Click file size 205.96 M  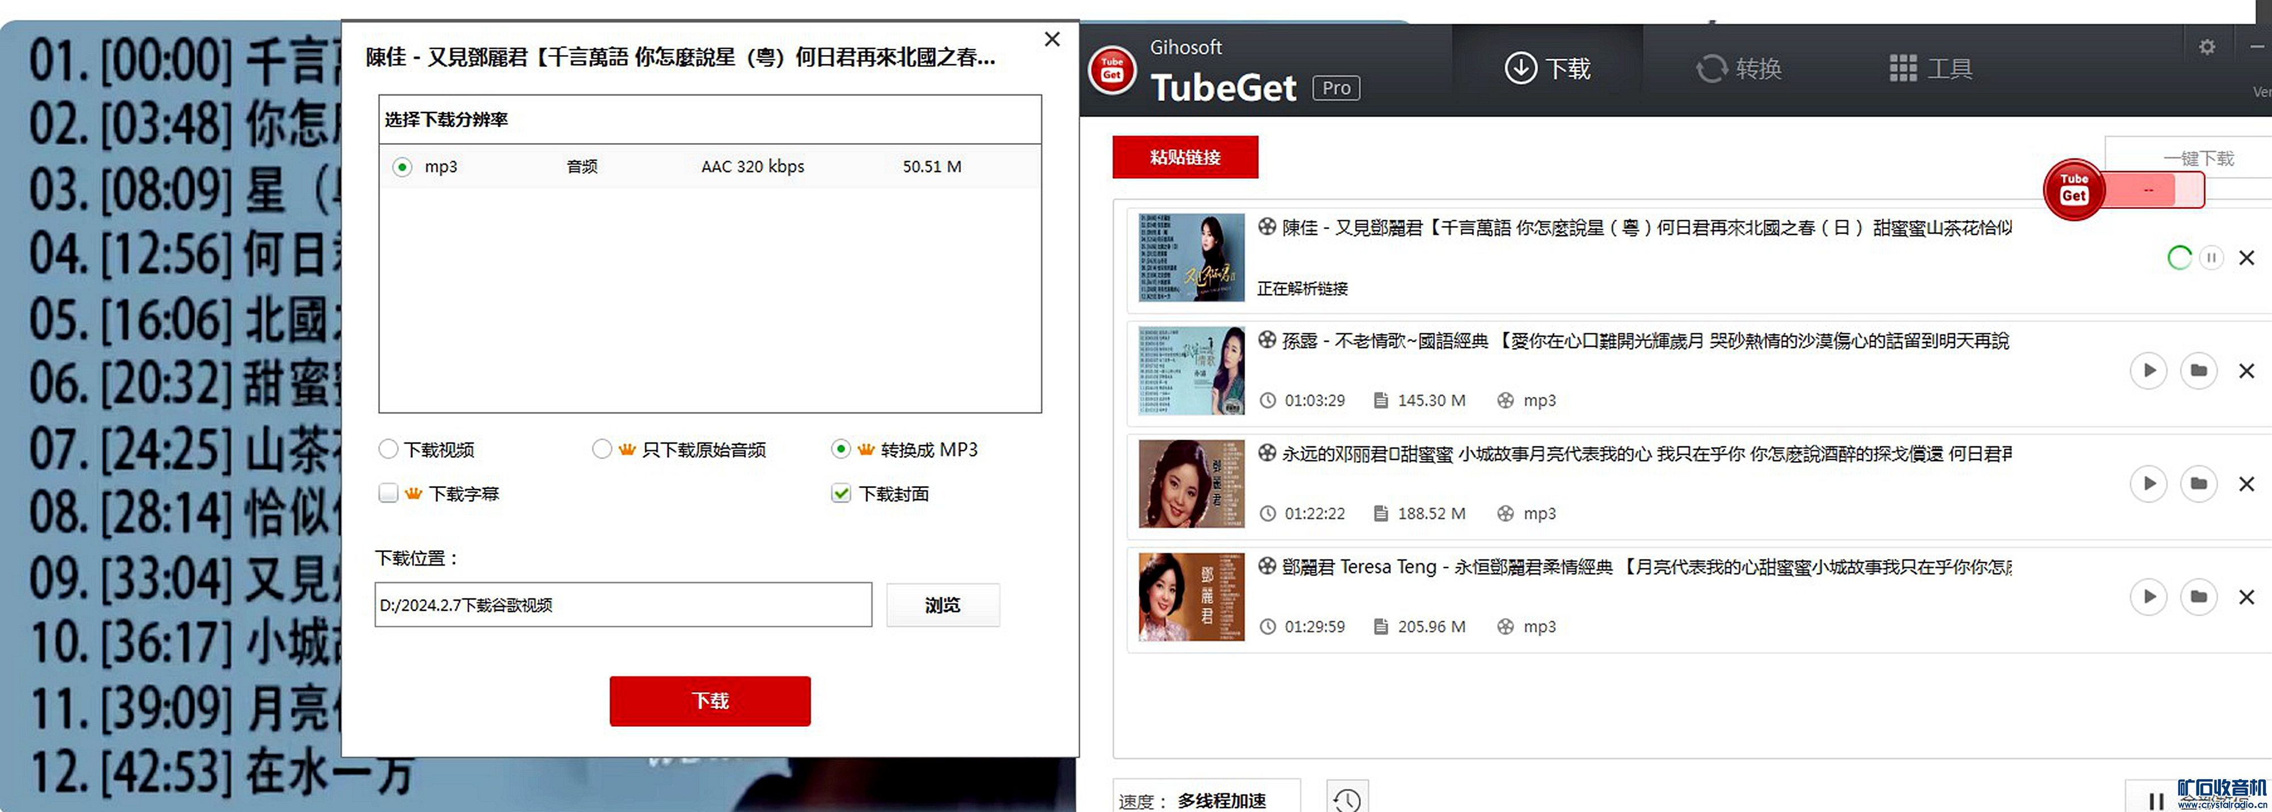1431,627
